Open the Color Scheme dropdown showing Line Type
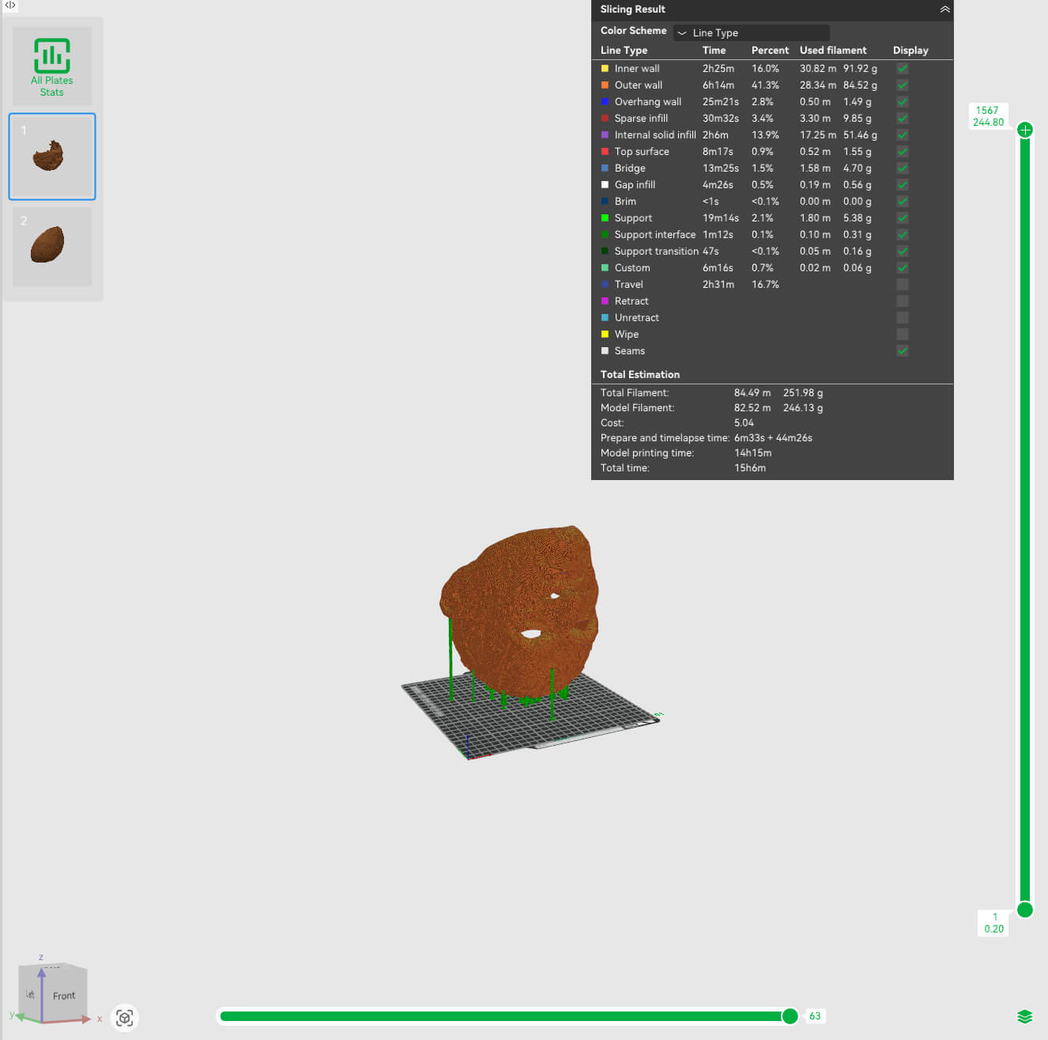Image resolution: width=1048 pixels, height=1040 pixels. 752,32
